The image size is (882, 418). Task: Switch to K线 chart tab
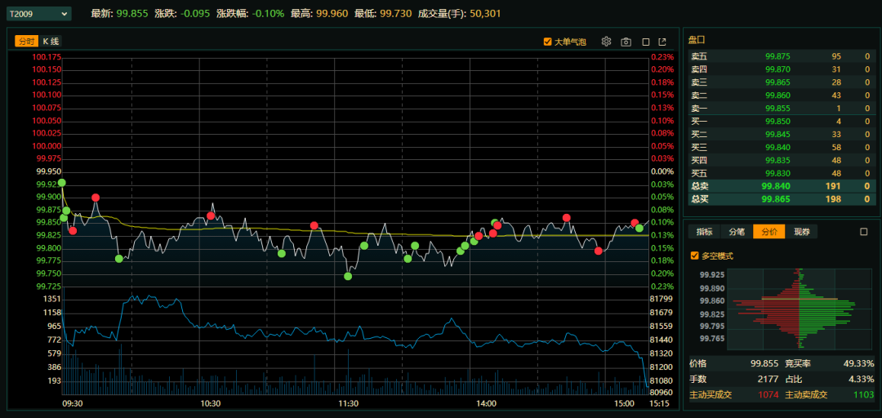click(x=51, y=42)
